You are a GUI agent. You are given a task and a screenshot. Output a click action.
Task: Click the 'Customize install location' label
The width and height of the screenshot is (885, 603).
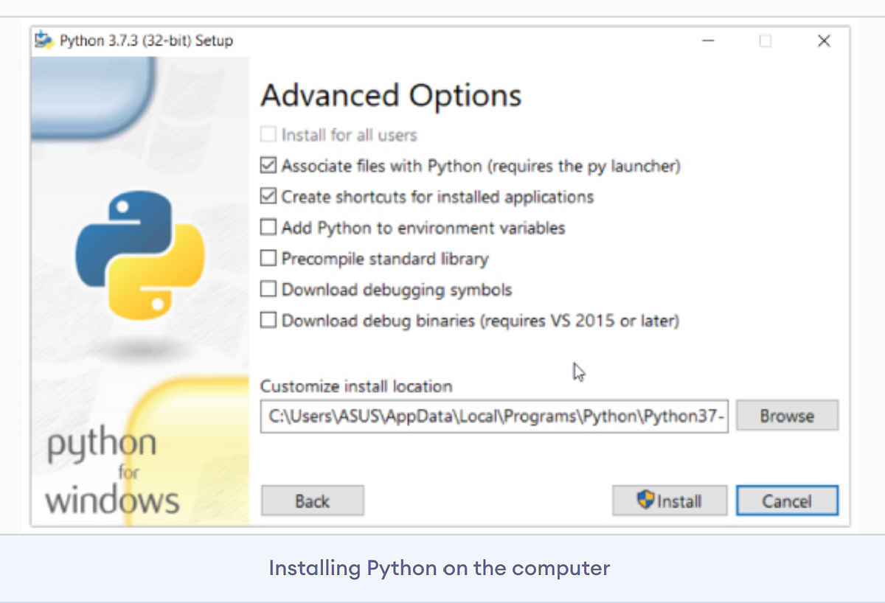click(356, 386)
